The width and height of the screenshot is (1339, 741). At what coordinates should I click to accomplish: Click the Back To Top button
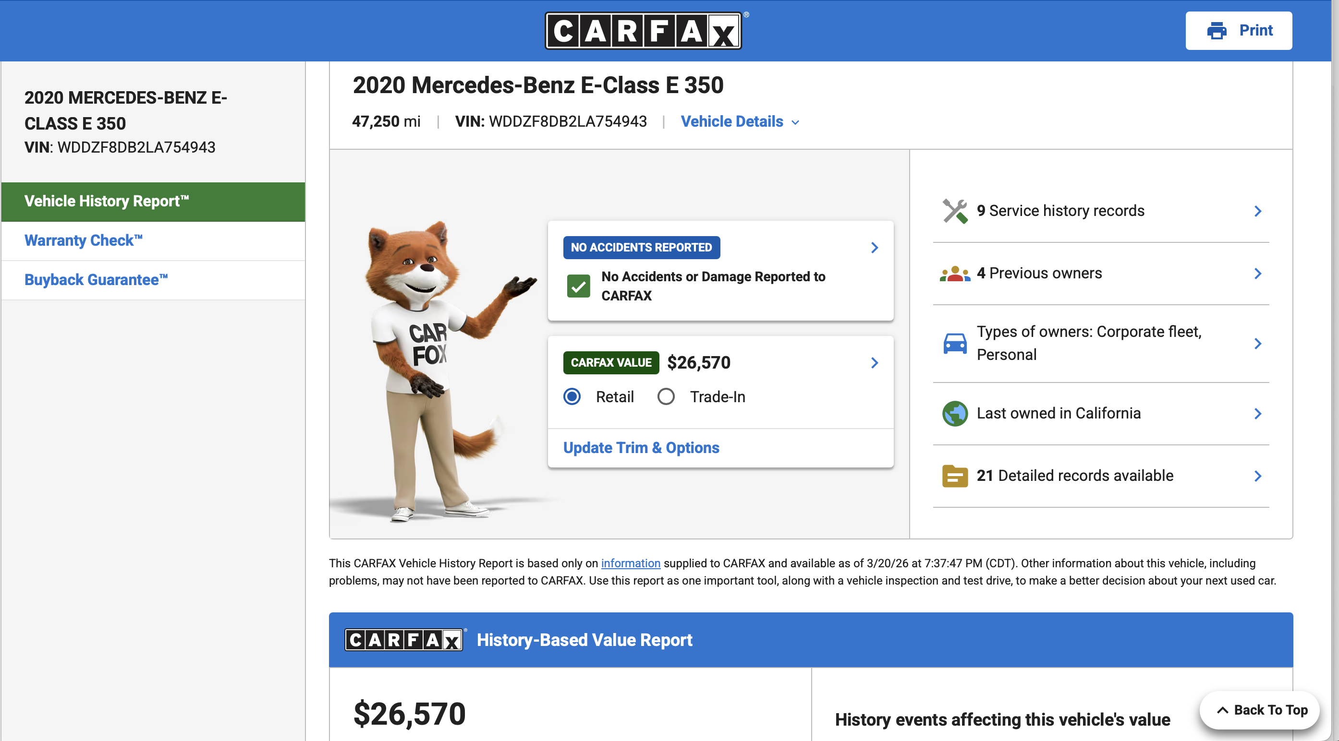[x=1261, y=710]
